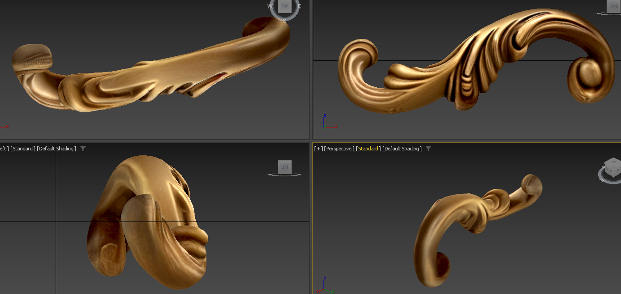This screenshot has width=621, height=294.
Task: Open the [+] general menu in Perspective viewport
Action: 318,149
